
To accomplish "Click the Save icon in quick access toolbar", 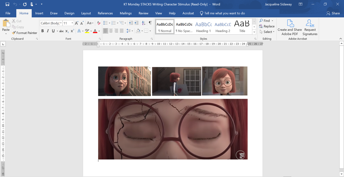I will (7, 5).
